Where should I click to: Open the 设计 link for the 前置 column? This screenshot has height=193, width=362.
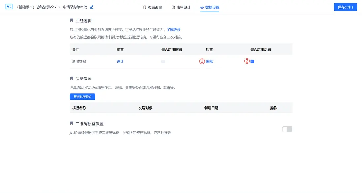coord(120,61)
